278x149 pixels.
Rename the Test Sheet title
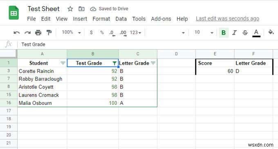coord(44,9)
